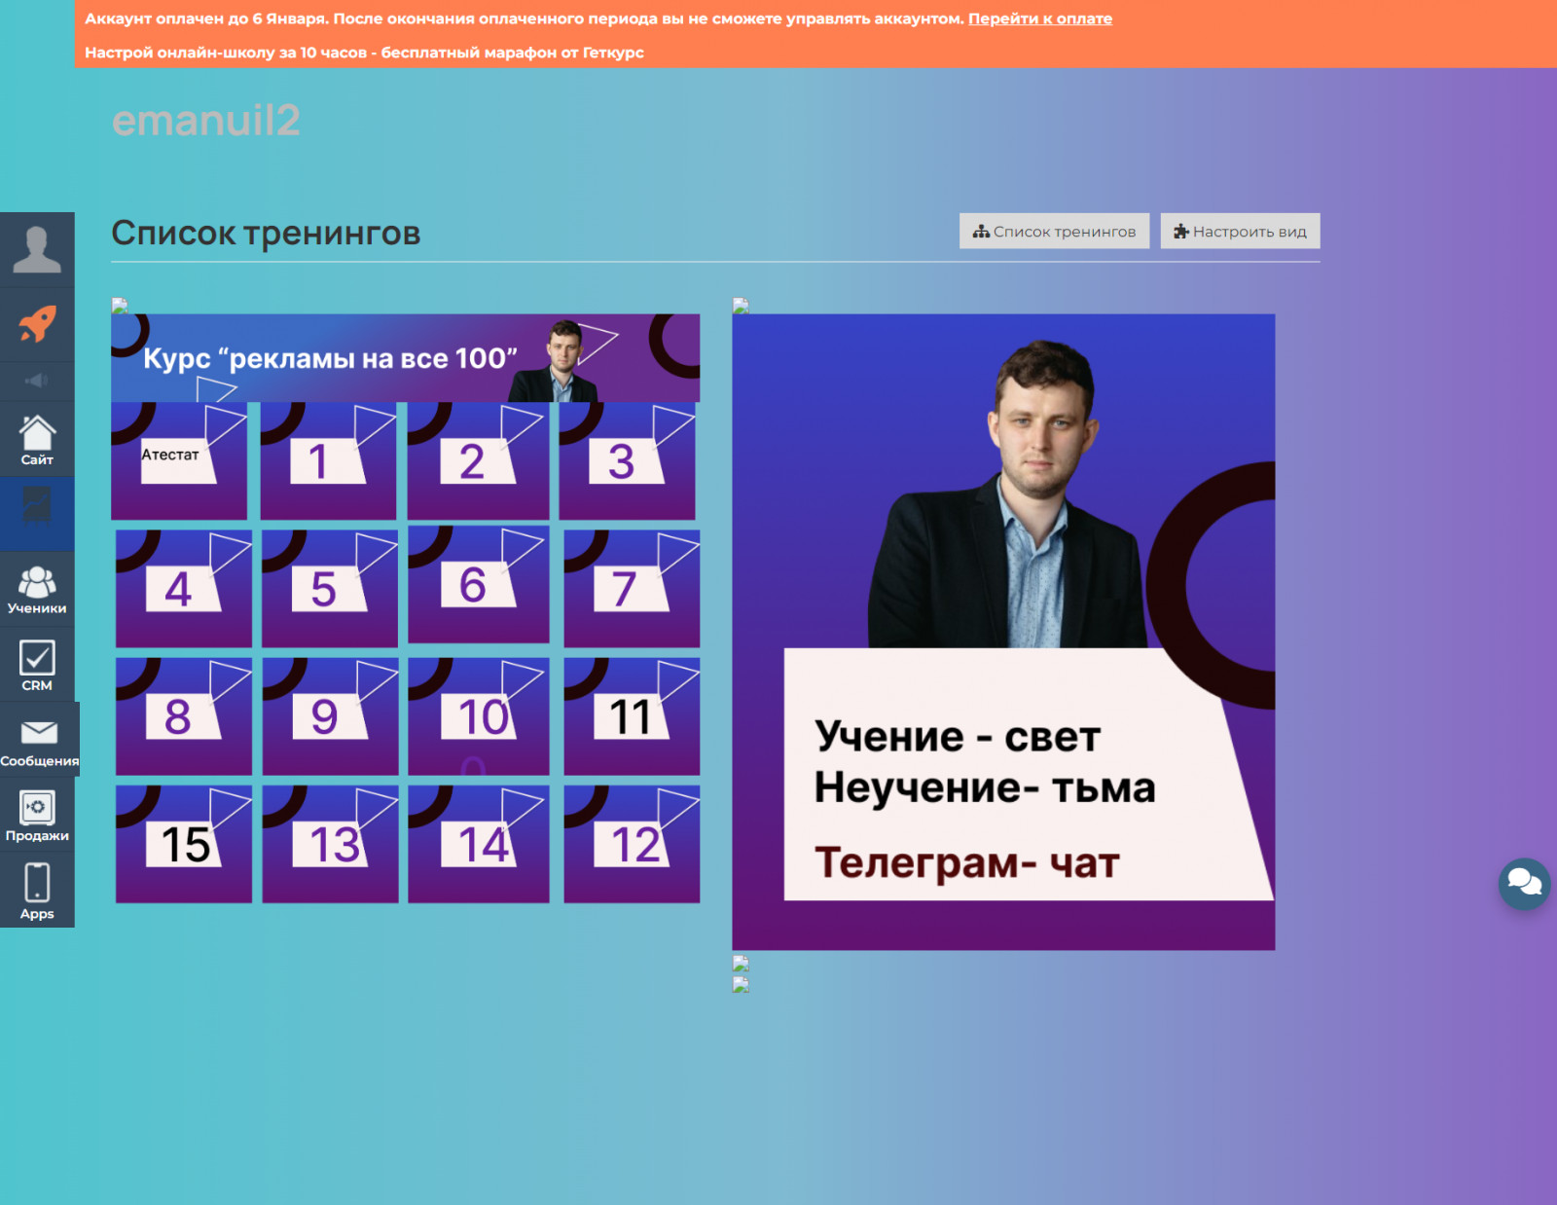Screen dimensions: 1557x1205
Task: Open training tile number 4
Action: [184, 589]
